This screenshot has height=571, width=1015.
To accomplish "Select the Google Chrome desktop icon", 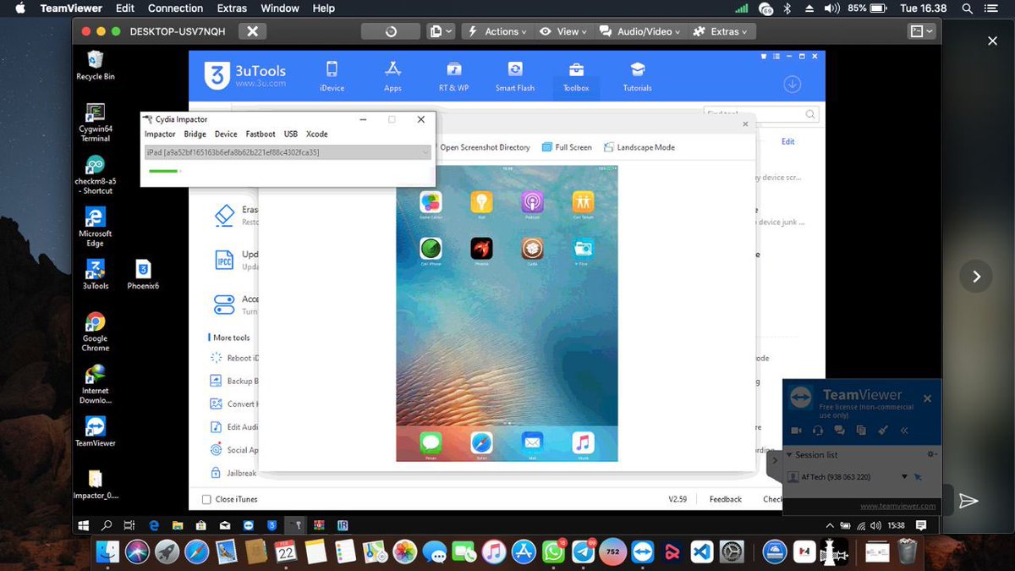I will 95,332.
